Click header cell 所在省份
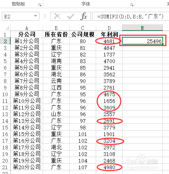The width and height of the screenshot is (169, 174). point(56,34)
